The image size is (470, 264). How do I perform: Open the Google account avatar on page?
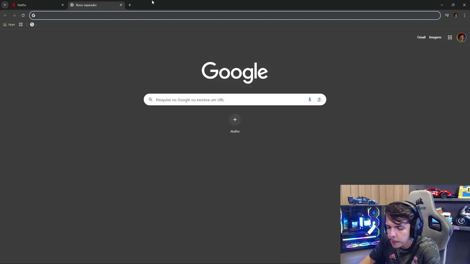462,37
